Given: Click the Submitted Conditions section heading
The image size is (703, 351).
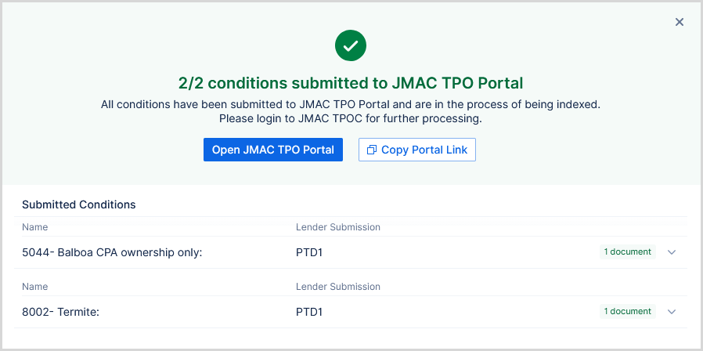Looking at the screenshot, I should [x=79, y=204].
